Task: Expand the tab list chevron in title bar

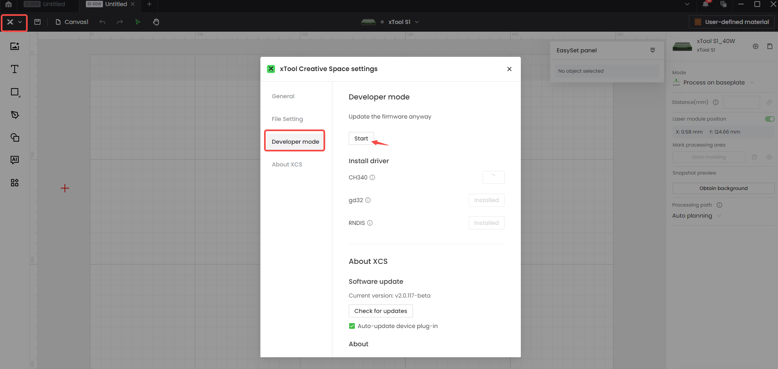Action: tap(687, 4)
